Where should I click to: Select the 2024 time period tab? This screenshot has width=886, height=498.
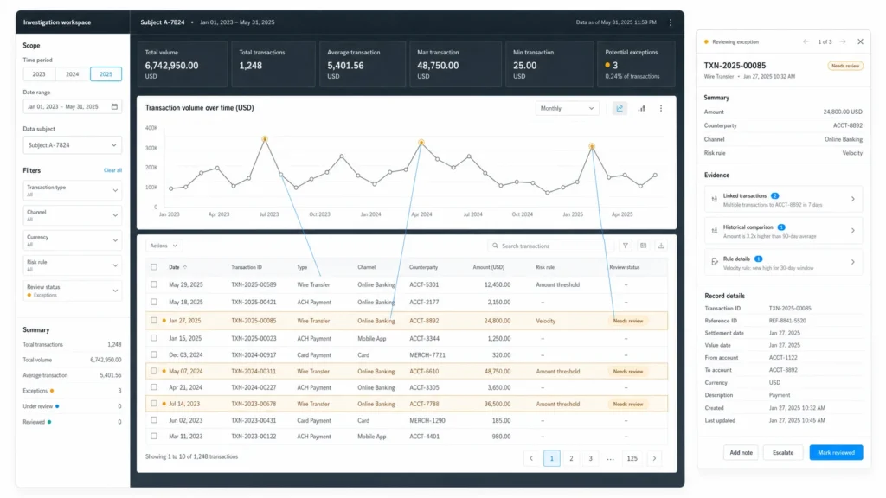coord(73,74)
